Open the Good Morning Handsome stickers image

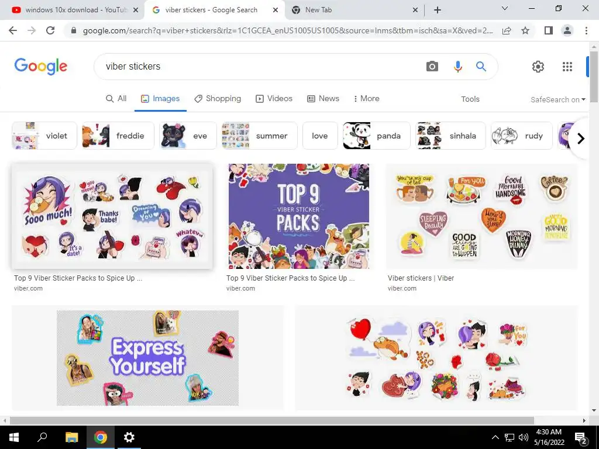click(482, 216)
